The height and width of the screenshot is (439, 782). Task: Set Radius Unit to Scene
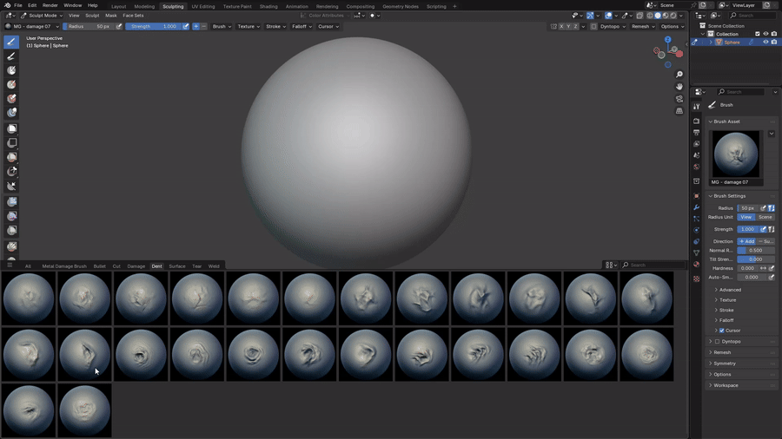point(765,217)
